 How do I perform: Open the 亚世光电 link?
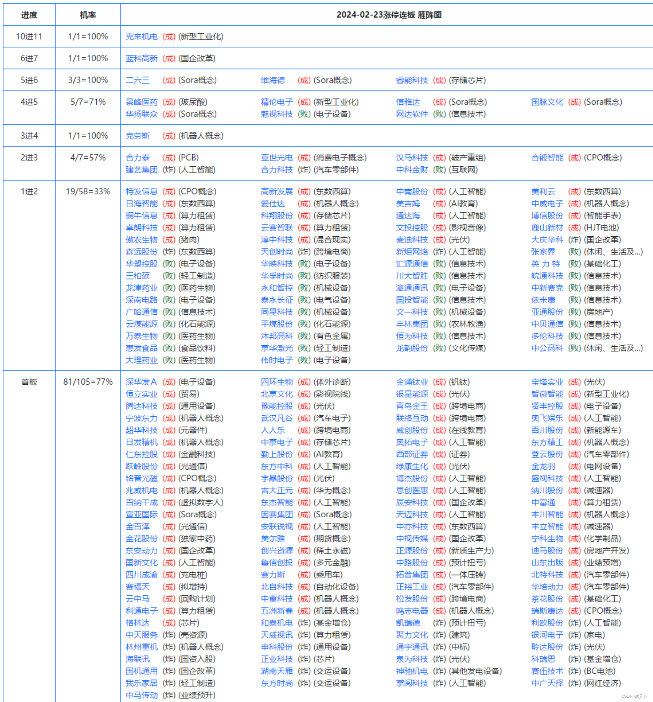[x=277, y=158]
